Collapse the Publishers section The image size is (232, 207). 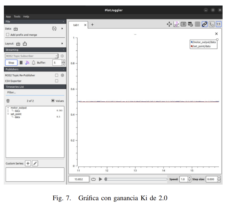63,69
